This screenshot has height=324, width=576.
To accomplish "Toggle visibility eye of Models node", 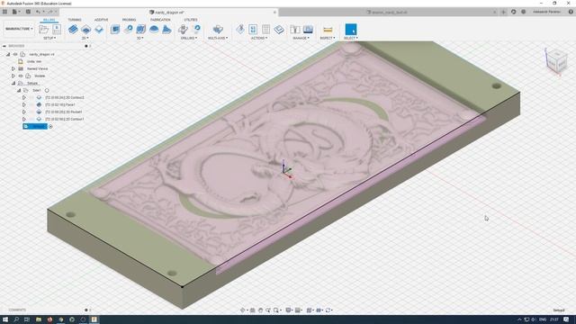I will [21, 76].
